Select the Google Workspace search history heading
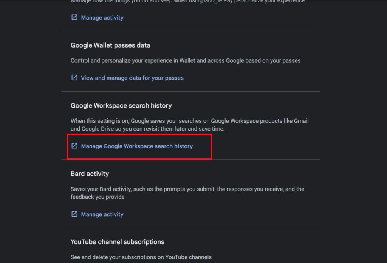 coord(121,106)
